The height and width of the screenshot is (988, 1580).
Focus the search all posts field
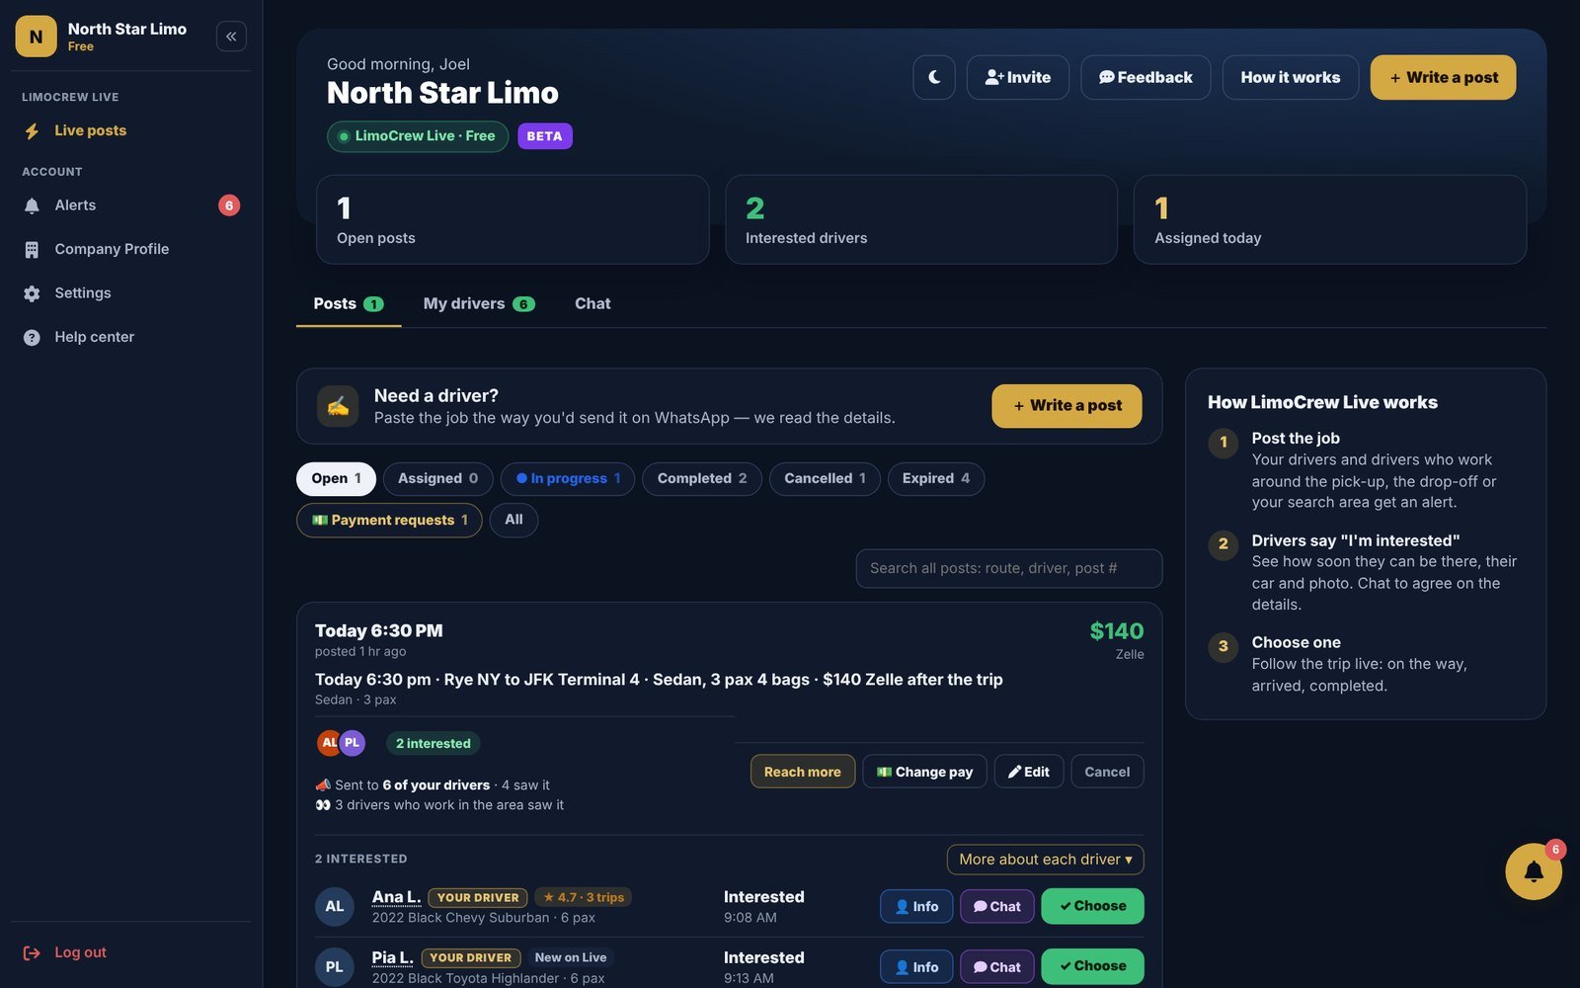tap(1008, 568)
